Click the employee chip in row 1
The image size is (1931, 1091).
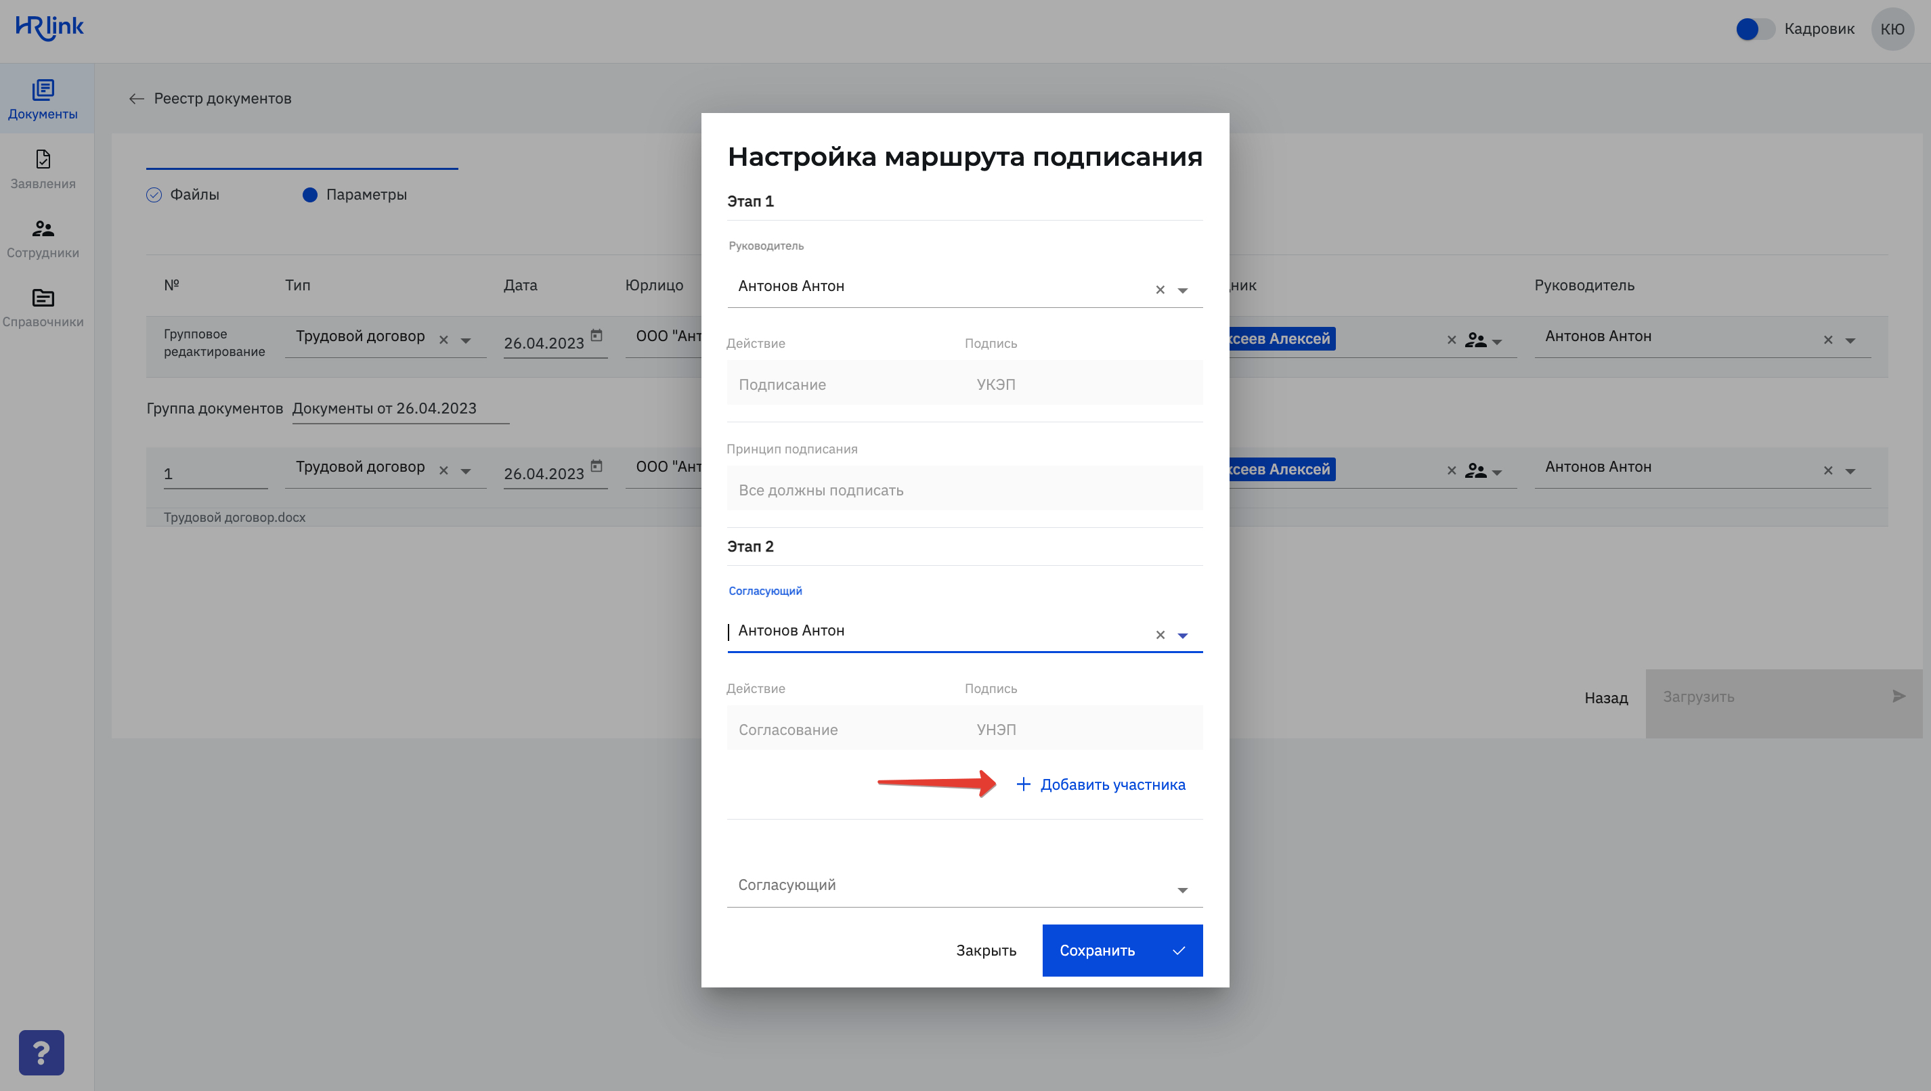click(x=1282, y=469)
